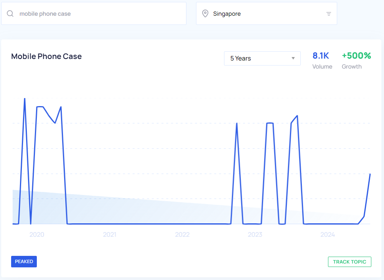Click the trend line's rightmost endpoint
Screen dimensions: 384x280
[x=370, y=174]
